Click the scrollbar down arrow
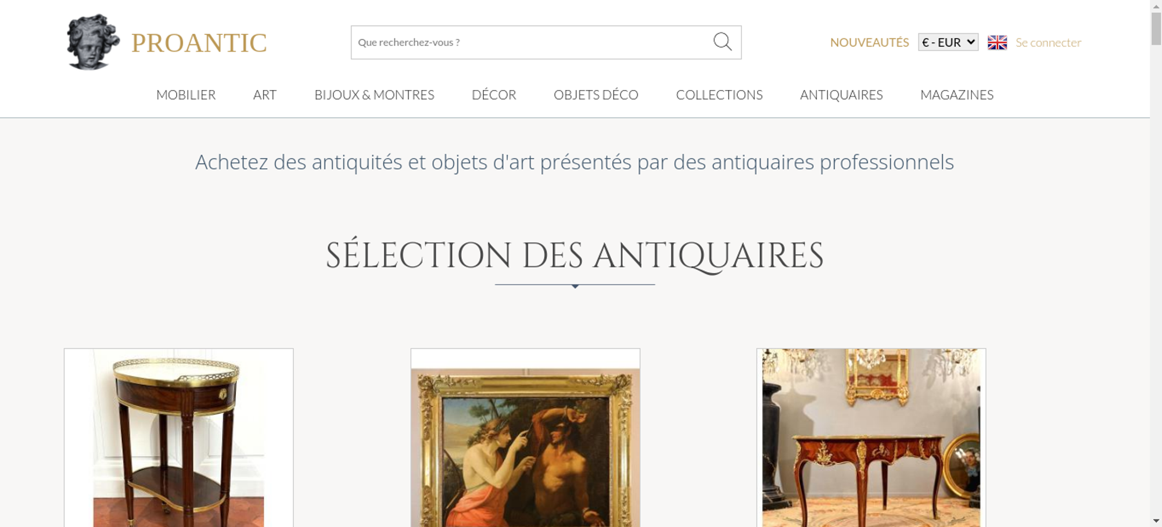Screen dimensions: 1162x527 pos(1156,521)
